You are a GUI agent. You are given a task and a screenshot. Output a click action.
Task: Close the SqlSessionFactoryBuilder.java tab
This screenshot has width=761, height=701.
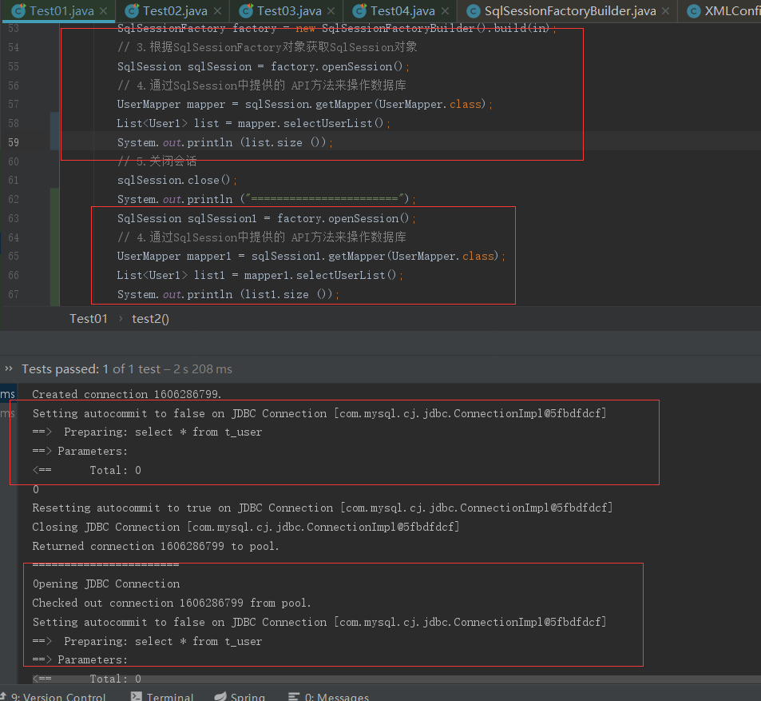(665, 10)
